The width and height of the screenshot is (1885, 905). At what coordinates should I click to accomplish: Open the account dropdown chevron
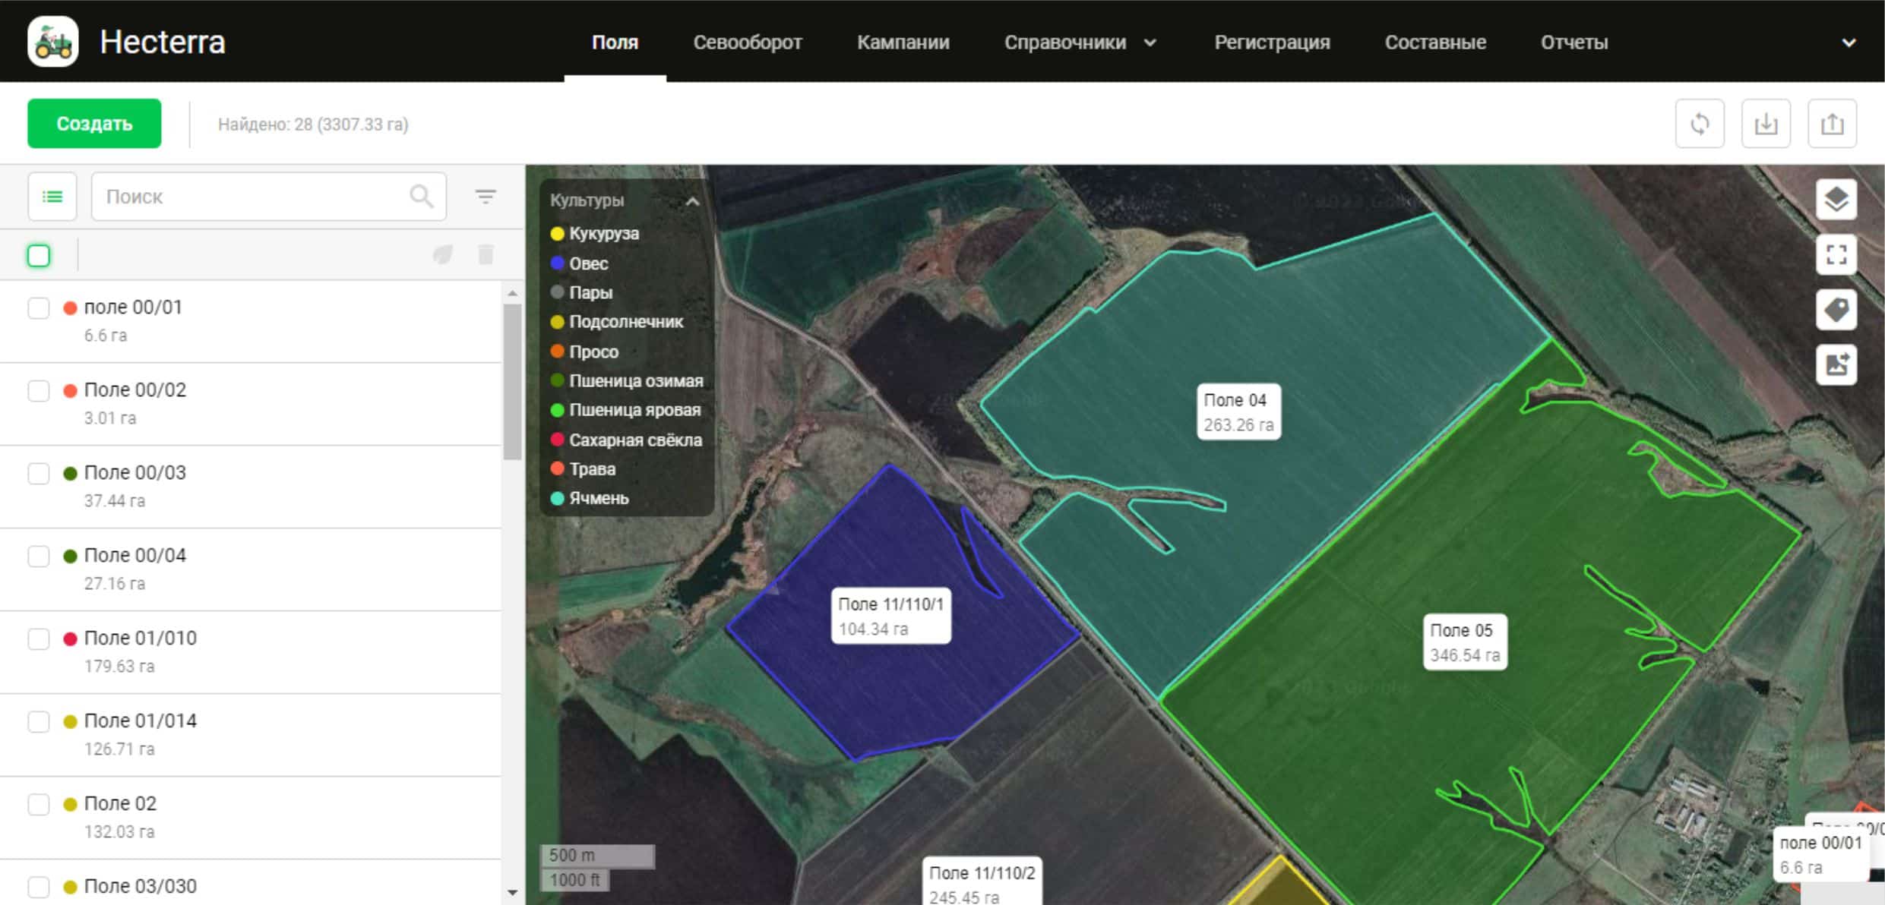click(x=1849, y=43)
